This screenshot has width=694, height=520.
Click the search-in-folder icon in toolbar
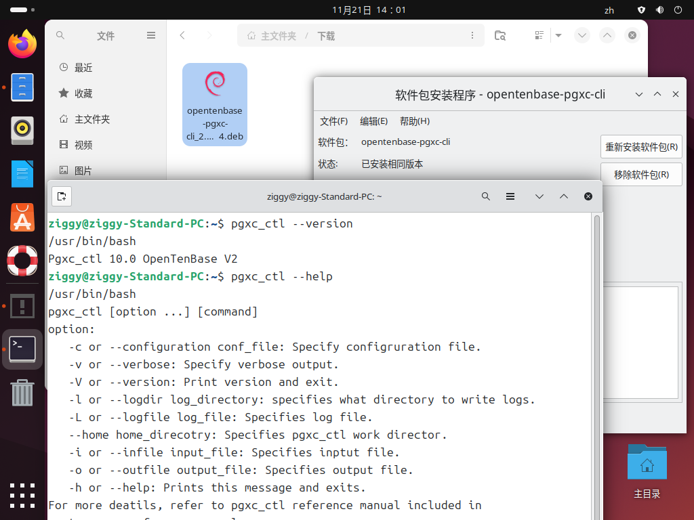(500, 35)
